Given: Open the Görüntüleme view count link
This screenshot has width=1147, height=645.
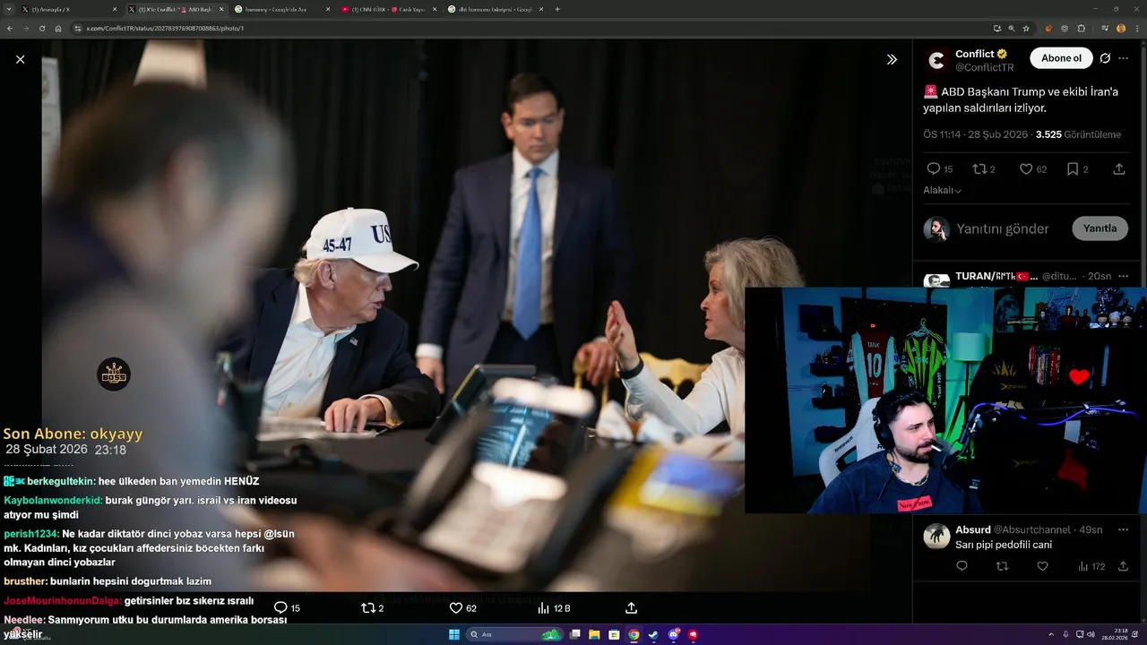Looking at the screenshot, I should [x=1078, y=134].
